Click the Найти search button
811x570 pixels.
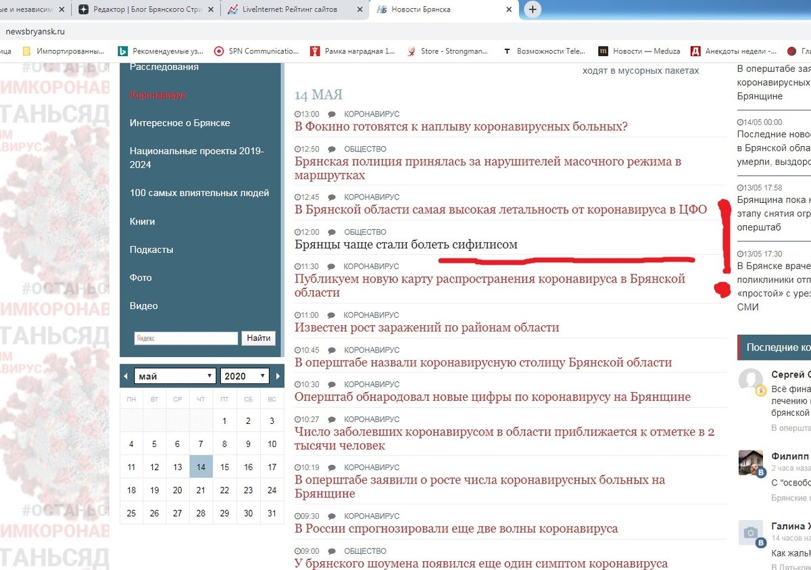tap(258, 338)
